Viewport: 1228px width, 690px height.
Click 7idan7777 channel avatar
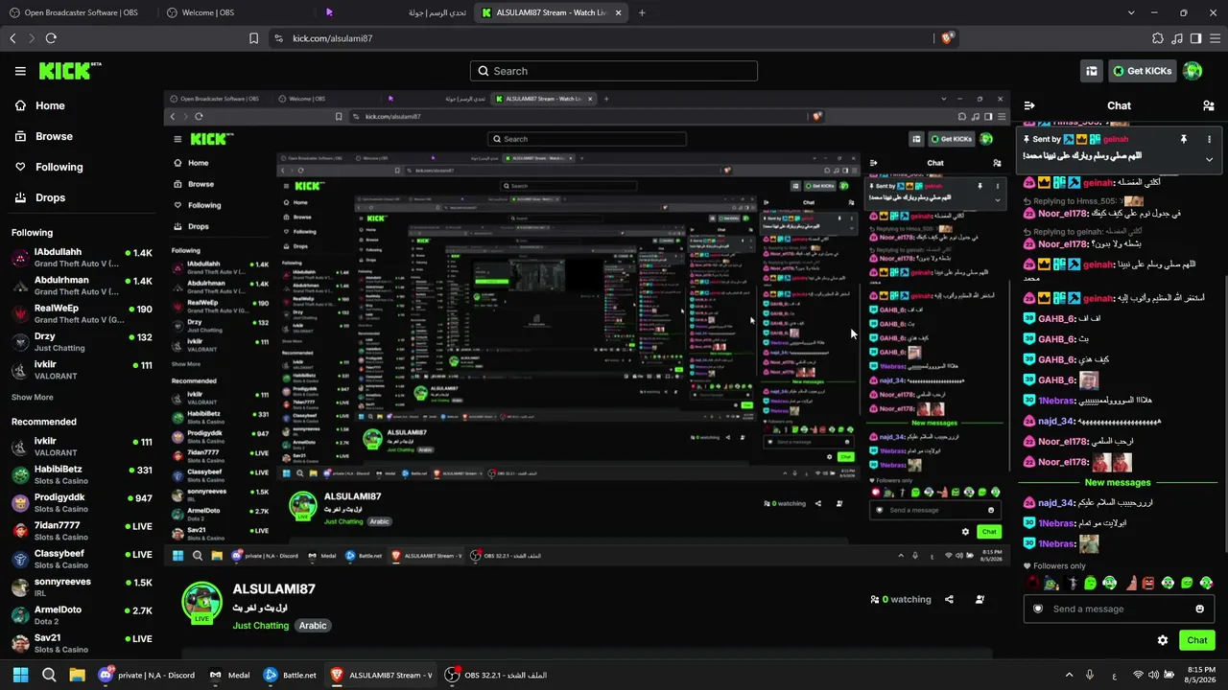point(20,531)
